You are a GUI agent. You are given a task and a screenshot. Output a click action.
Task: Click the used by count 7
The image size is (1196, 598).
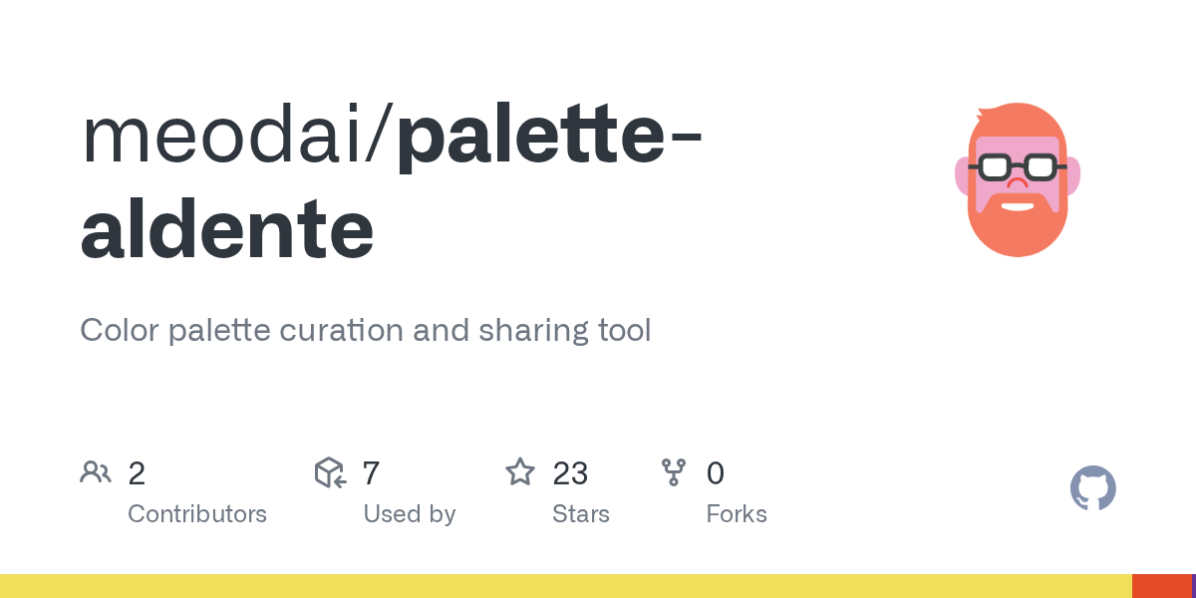(x=372, y=473)
